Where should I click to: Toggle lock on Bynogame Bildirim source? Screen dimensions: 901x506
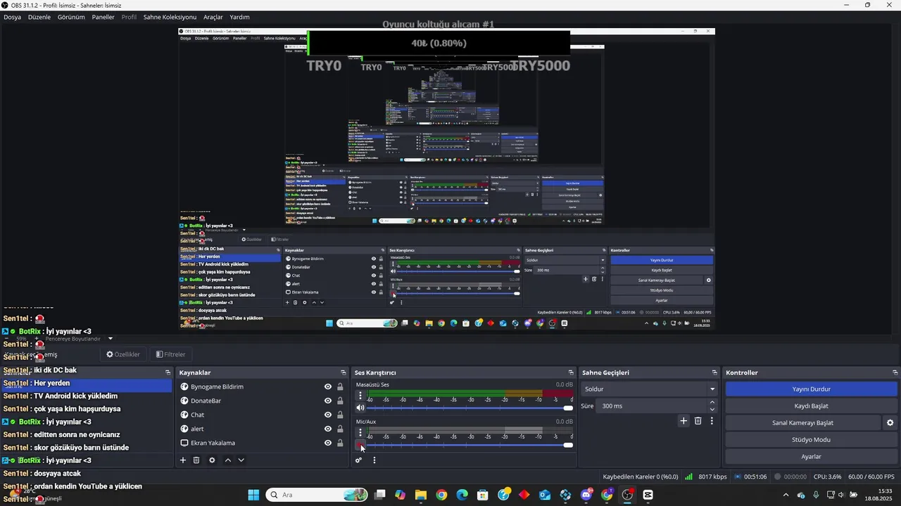(340, 387)
